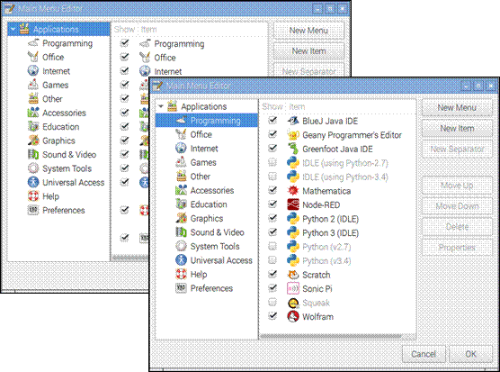Click the Universal Access icon in front window
Viewport: 500px width, 372px height.
[x=181, y=260]
